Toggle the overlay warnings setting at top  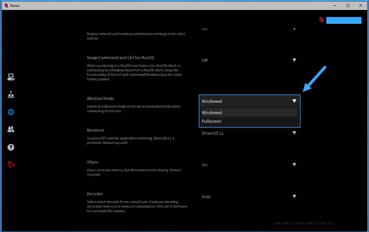[249, 29]
